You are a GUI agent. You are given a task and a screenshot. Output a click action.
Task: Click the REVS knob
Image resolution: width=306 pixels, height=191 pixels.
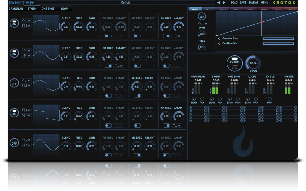[253, 63]
